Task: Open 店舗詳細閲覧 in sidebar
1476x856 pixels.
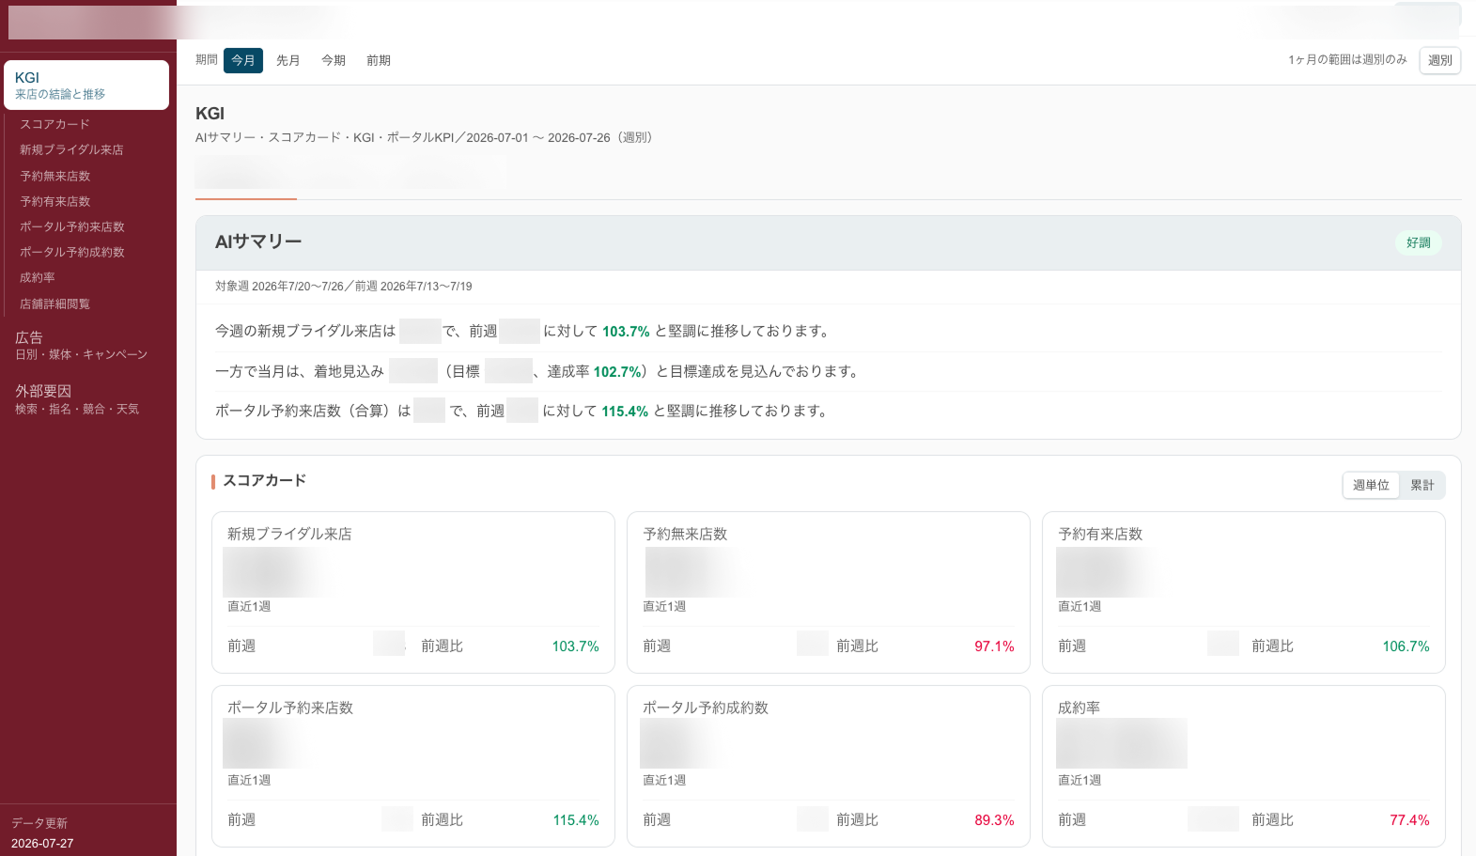Action: point(55,303)
